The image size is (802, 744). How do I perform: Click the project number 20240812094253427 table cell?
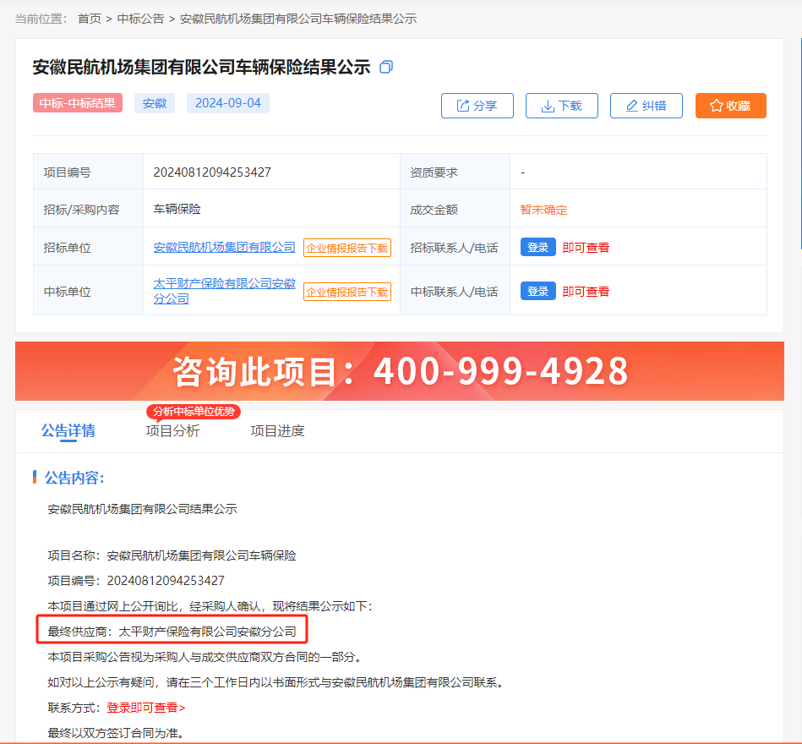tap(271, 172)
